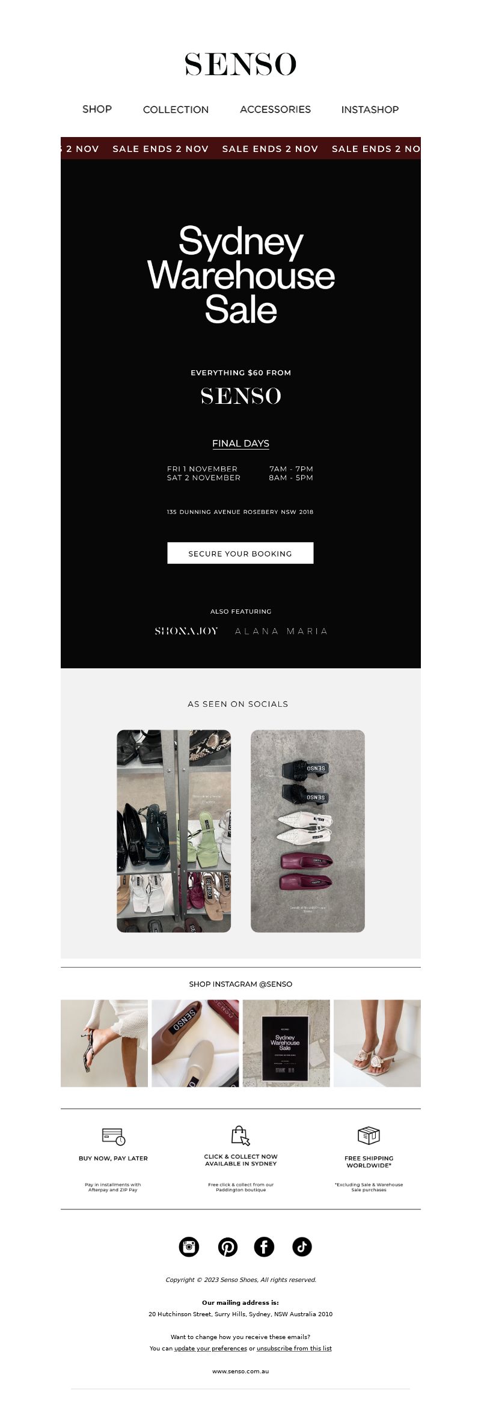Go to ACCESSORIES in navigation
Image resolution: width=481 pixels, height=1428 pixels.
pos(275,109)
